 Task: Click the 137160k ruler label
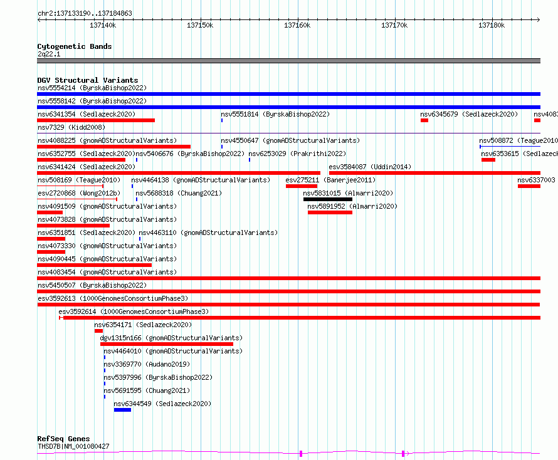tap(297, 25)
